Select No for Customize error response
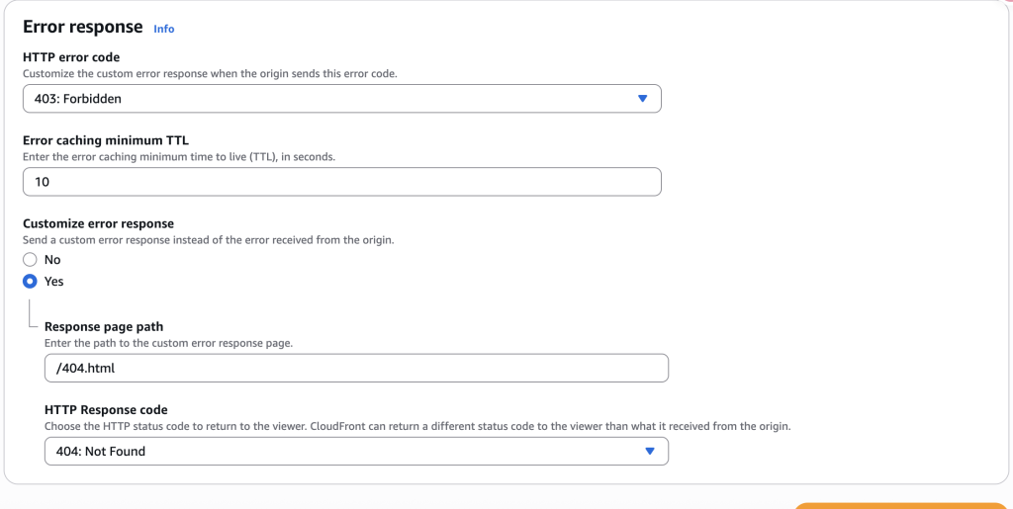Viewport: 1013px width, 509px height. click(30, 259)
